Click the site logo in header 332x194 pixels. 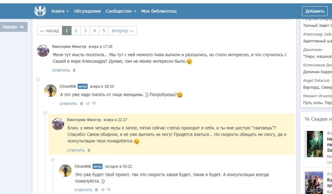[x=41, y=11]
